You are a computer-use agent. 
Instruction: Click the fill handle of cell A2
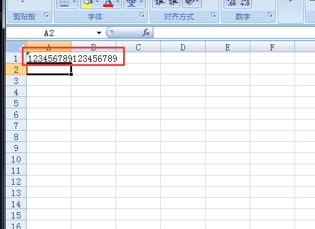[x=71, y=74]
